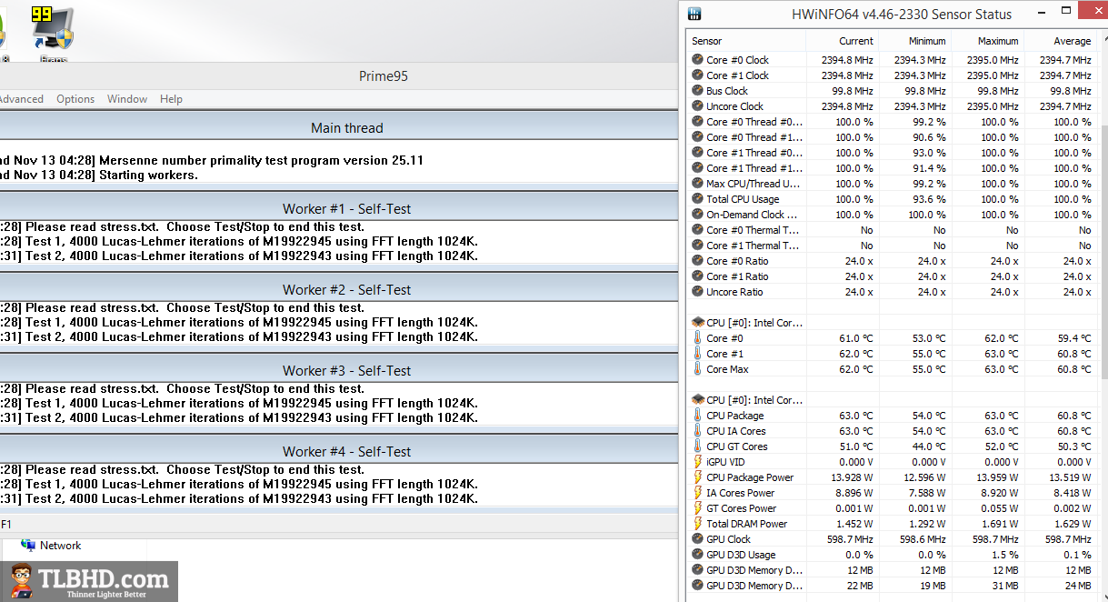The width and height of the screenshot is (1108, 602).
Task: Select the Max CPU/Thread U... sensor label
Action: [753, 184]
